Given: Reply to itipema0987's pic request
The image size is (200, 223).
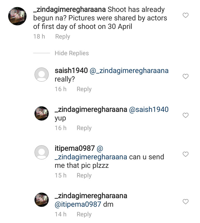Looking at the screenshot, I should [84, 175].
